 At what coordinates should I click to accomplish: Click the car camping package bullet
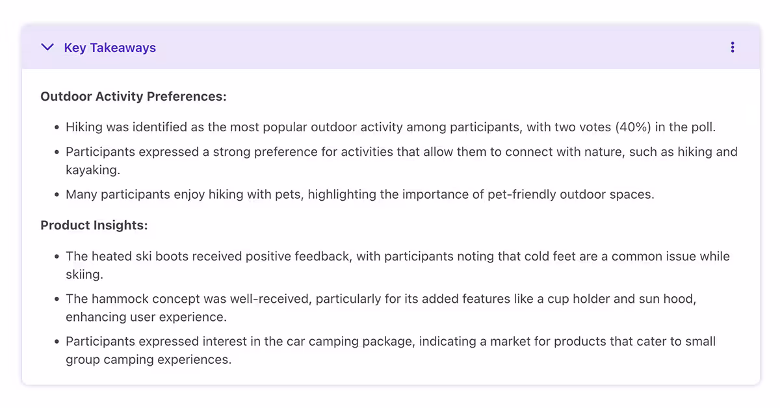390,341
